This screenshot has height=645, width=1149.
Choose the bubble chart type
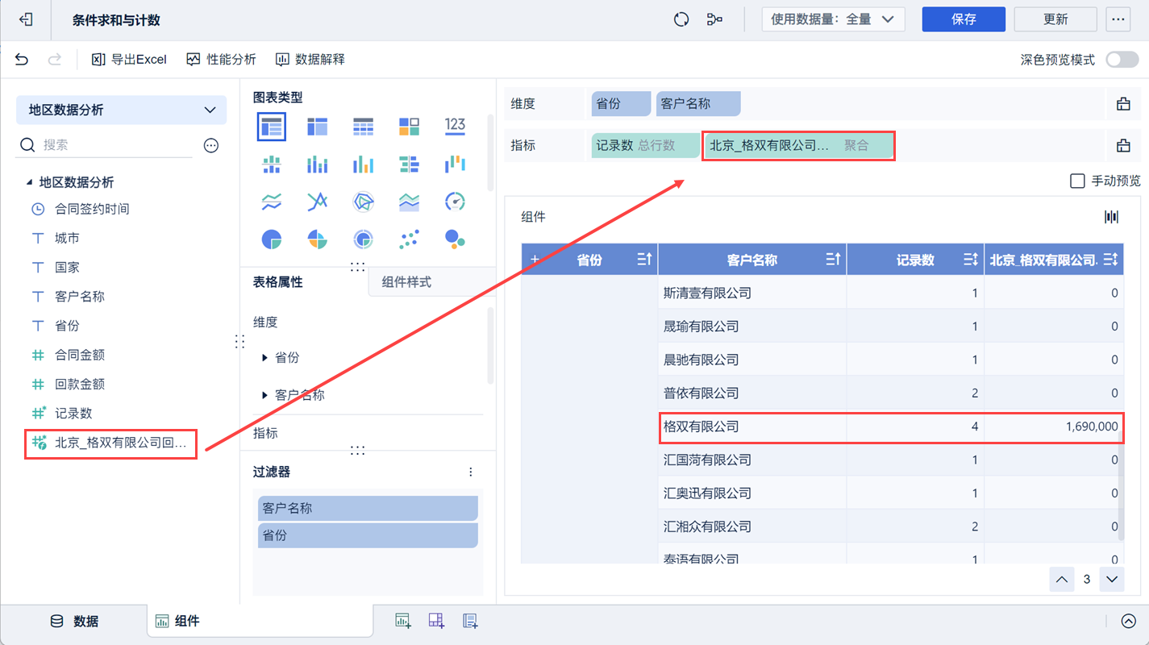pyautogui.click(x=455, y=239)
